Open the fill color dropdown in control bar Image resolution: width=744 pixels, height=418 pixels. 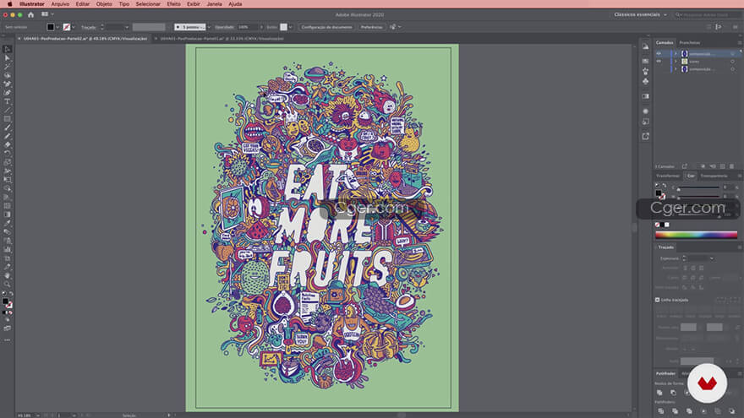tap(57, 27)
